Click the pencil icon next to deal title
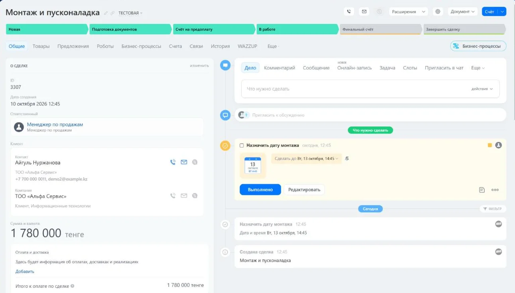The width and height of the screenshot is (515, 293). click(x=106, y=13)
